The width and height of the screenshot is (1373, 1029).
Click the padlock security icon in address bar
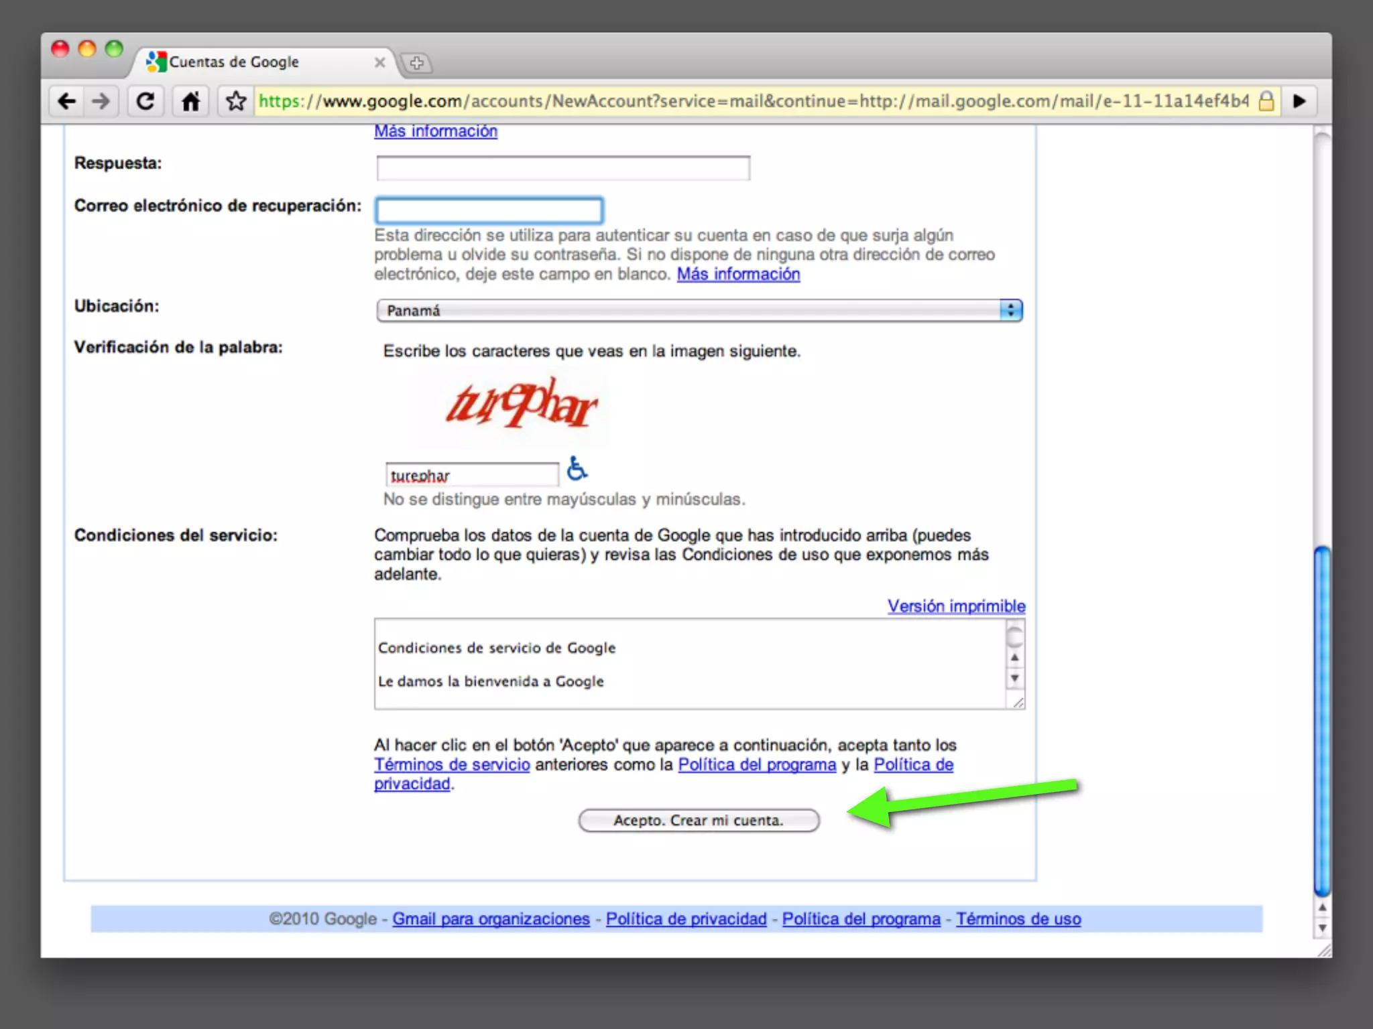click(1266, 101)
